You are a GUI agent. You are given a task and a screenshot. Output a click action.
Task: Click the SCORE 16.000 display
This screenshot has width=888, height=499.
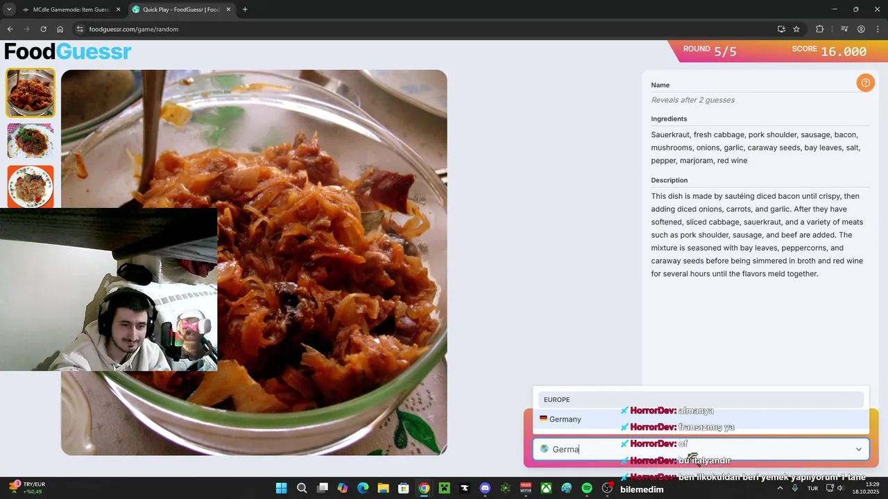tap(829, 51)
